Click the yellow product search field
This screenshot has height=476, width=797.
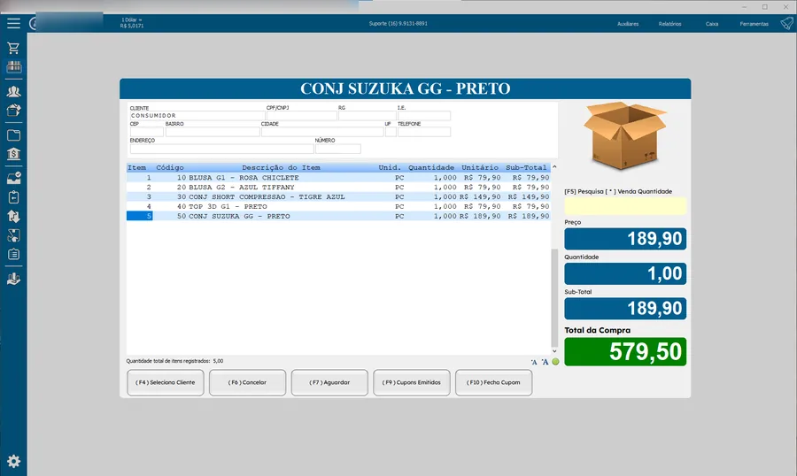pos(625,206)
